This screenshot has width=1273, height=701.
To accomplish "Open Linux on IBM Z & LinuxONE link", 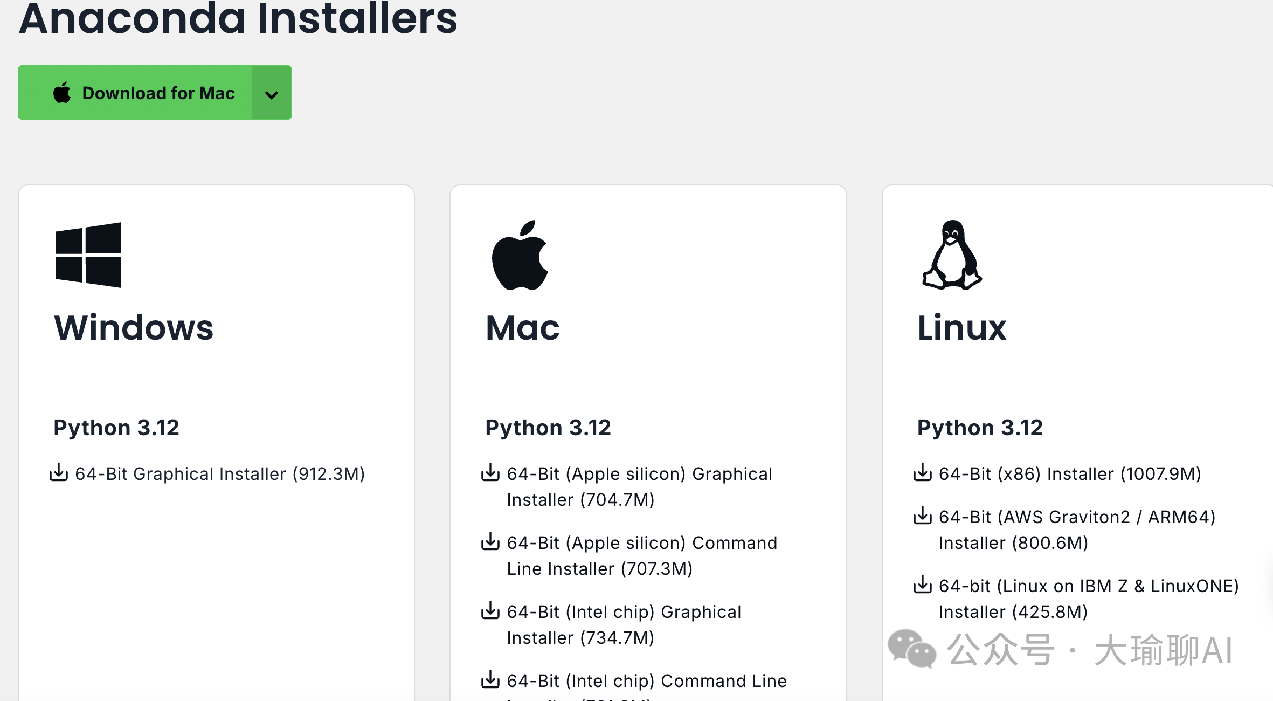I will [1089, 586].
